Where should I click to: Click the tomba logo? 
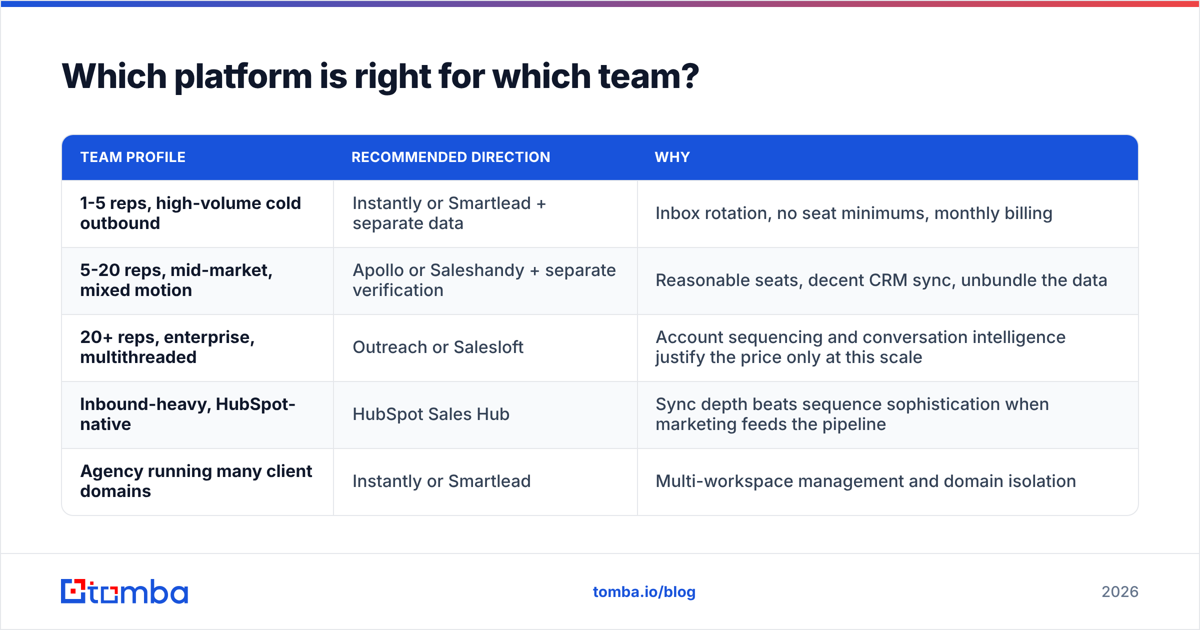coord(124,591)
